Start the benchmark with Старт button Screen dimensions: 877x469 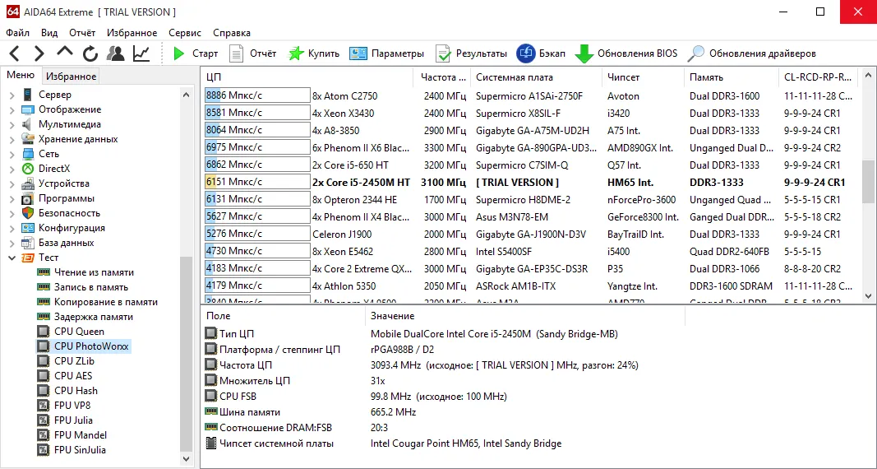click(196, 53)
